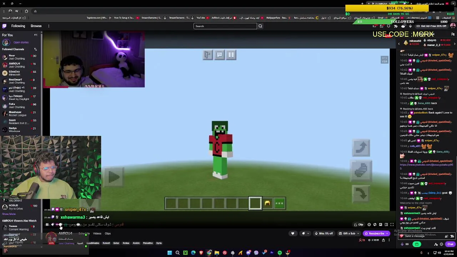Open video player settings gear
Image resolution: width=457 pixels, height=257 pixels.
tap(369, 225)
